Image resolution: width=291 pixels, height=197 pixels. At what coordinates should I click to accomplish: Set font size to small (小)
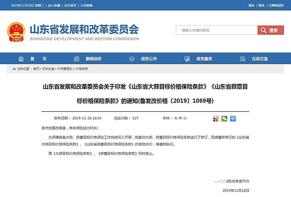[x=185, y=118]
